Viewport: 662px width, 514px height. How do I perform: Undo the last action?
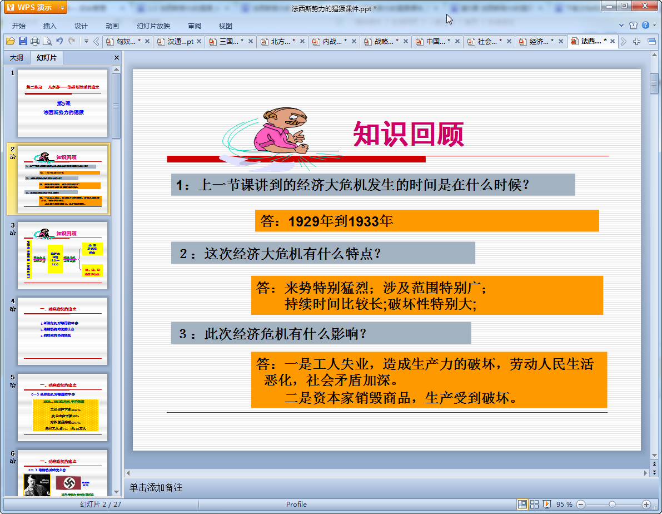[x=59, y=41]
